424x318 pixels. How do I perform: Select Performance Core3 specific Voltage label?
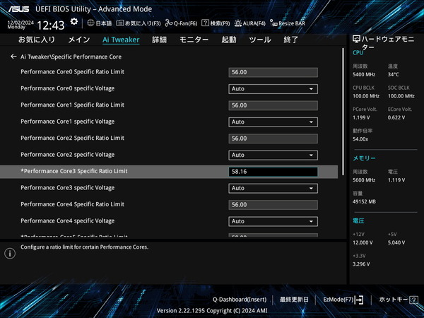(x=67, y=188)
